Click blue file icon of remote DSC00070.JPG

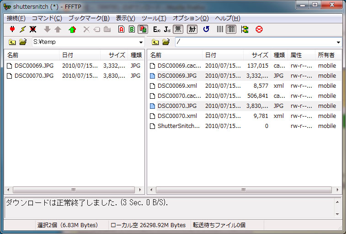click(x=152, y=106)
